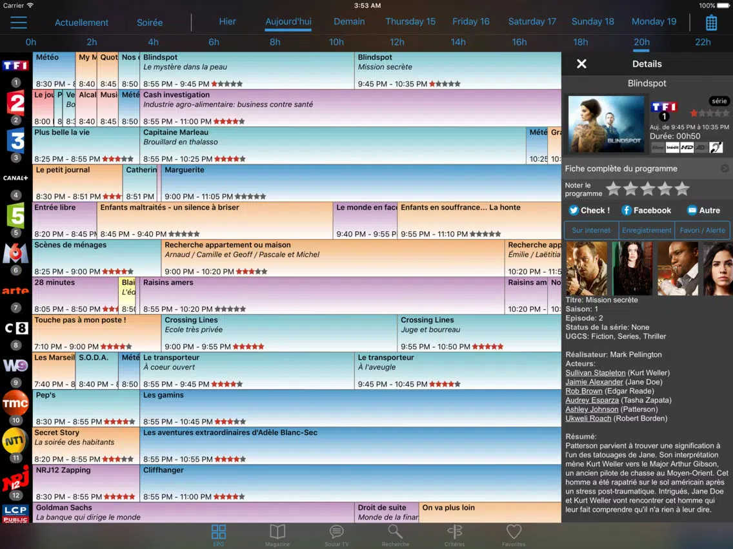
Task: Open actor link Sullivan Stapleton
Action: coord(595,372)
